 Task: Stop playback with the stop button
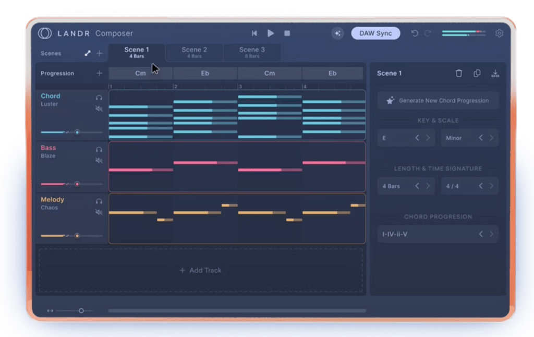point(287,33)
